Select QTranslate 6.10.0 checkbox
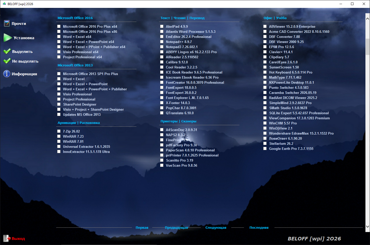Screen dimensions: 370x245 point(162,113)
